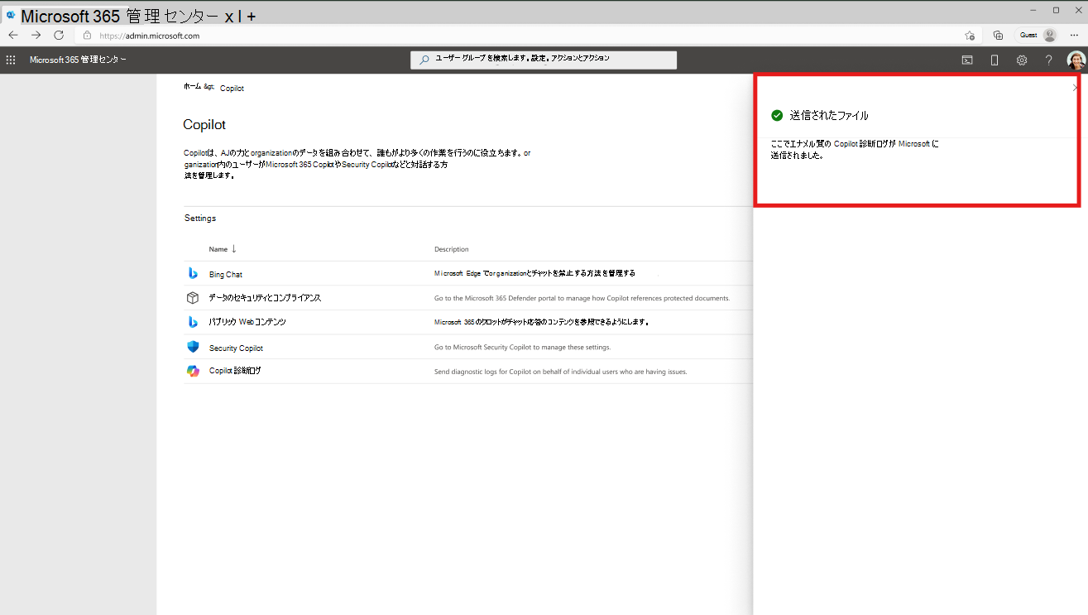Reload the page with the refresh icon
Image resolution: width=1088 pixels, height=615 pixels.
[x=59, y=36]
